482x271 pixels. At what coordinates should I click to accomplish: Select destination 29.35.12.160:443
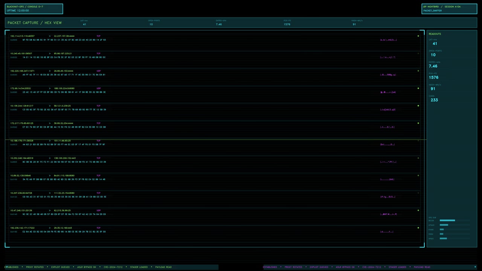coord(63,228)
